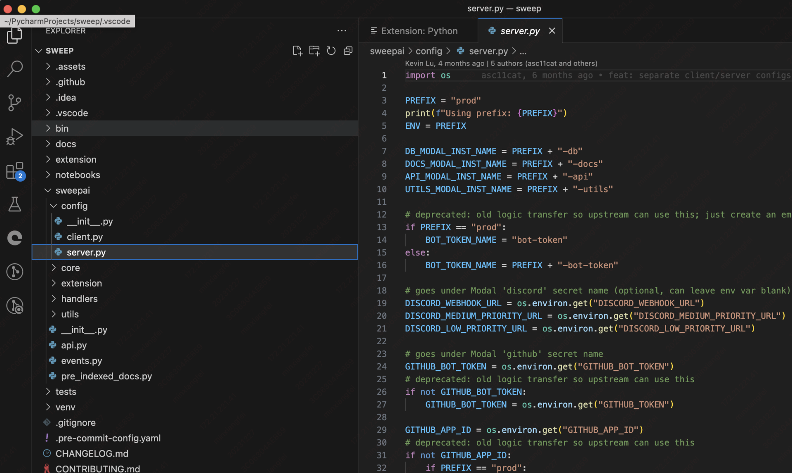Open __init__.py under sweepai root
Viewport: 792px width, 473px height.
coord(195,330)
